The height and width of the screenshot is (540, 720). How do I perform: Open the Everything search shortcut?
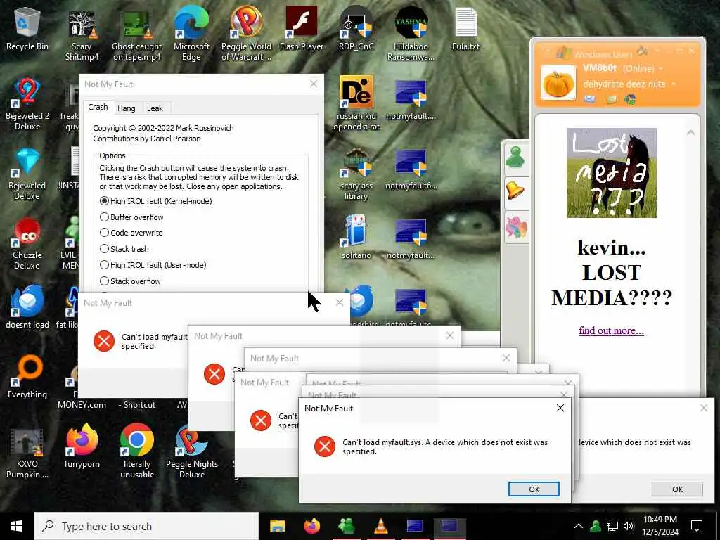27,377
